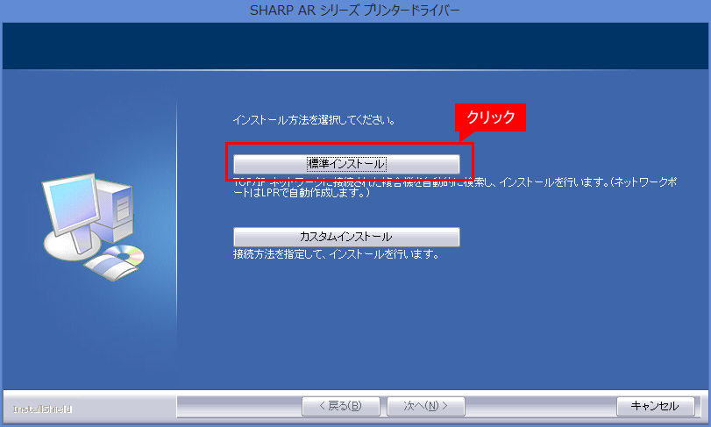Viewport: 711px width, 427px height.
Task: Click the SHARP AR シリーズ title bar
Action: click(355, 10)
